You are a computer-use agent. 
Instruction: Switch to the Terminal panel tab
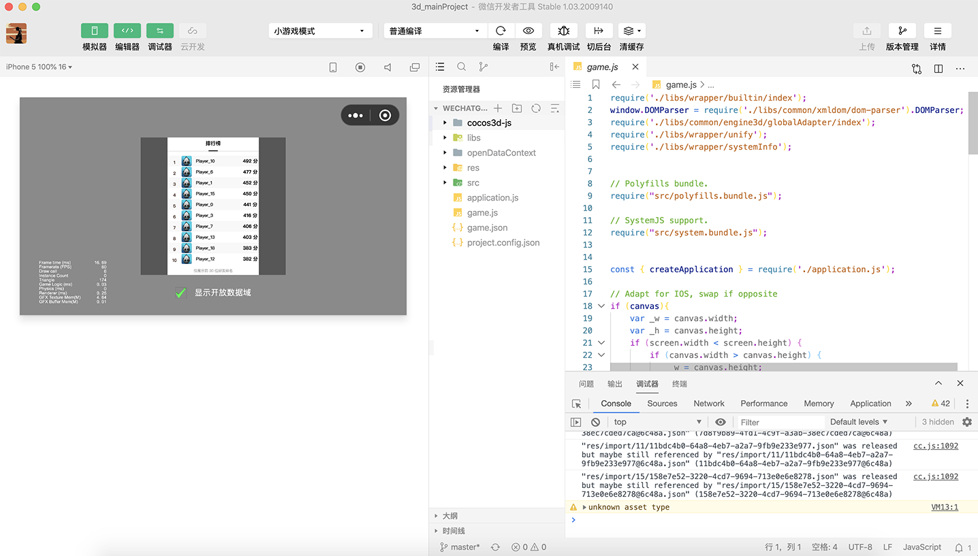pos(680,384)
